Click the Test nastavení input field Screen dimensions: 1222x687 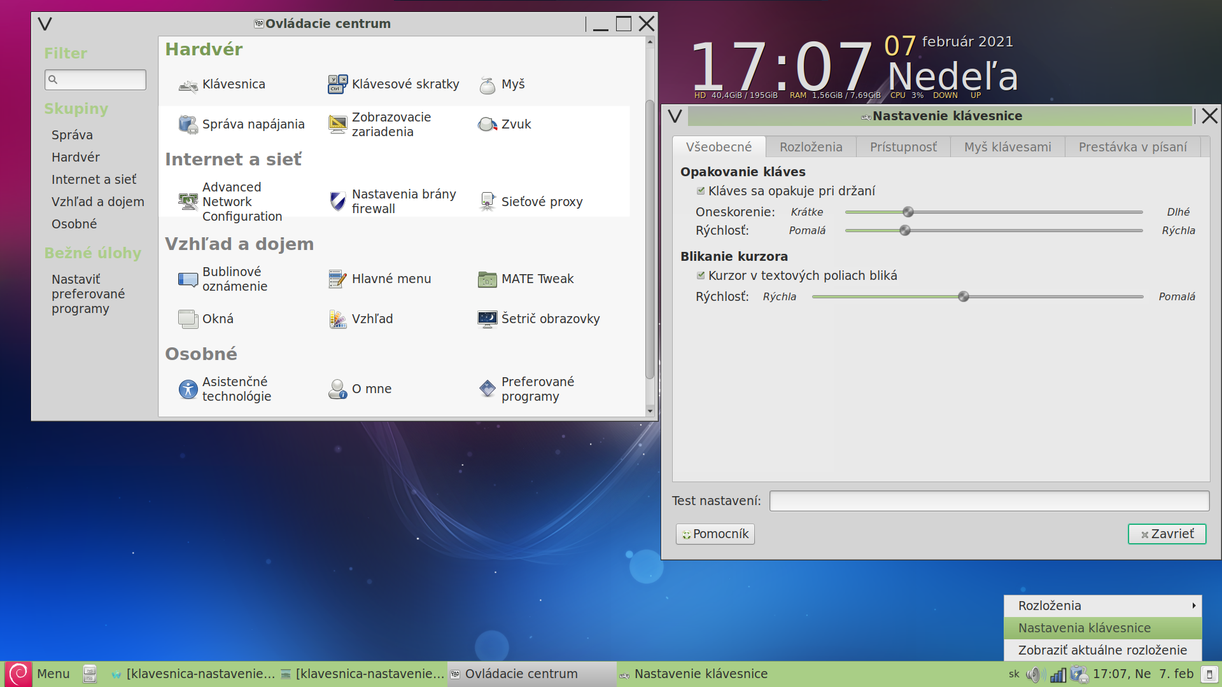988,501
